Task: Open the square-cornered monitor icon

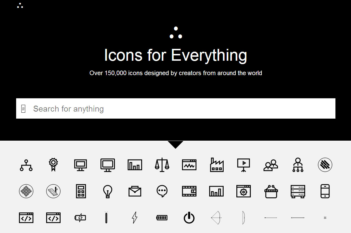Action: [80, 165]
